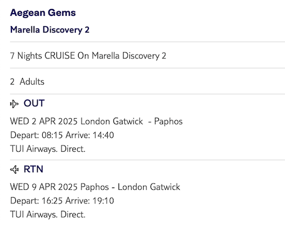The width and height of the screenshot is (285, 225).
Task: Click the divider line under Marella Discovery 2
Action: point(148,41)
